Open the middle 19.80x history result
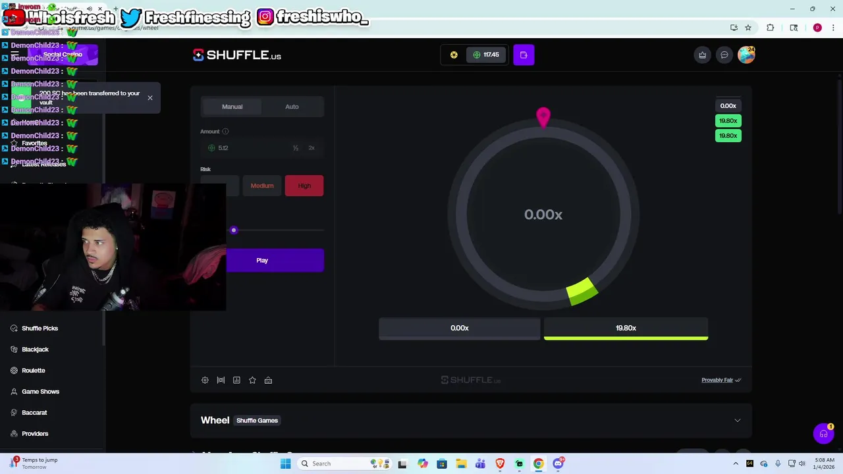This screenshot has width=843, height=474. (728, 121)
